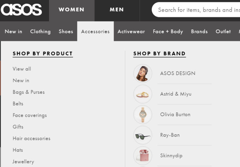Open the Shoes menu
Image resolution: width=240 pixels, height=167 pixels.
click(66, 31)
